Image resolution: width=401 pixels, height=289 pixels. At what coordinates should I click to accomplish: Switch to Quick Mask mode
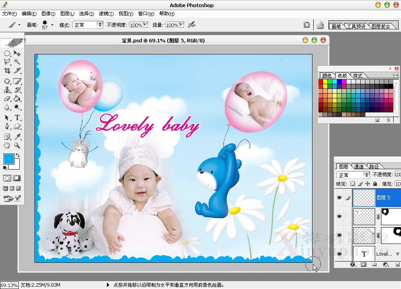pyautogui.click(x=17, y=178)
